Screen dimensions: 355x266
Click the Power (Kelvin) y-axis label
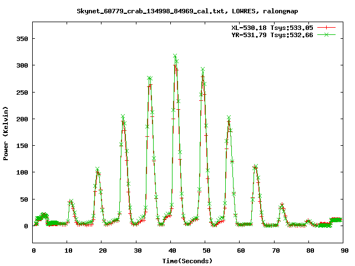click(6, 134)
